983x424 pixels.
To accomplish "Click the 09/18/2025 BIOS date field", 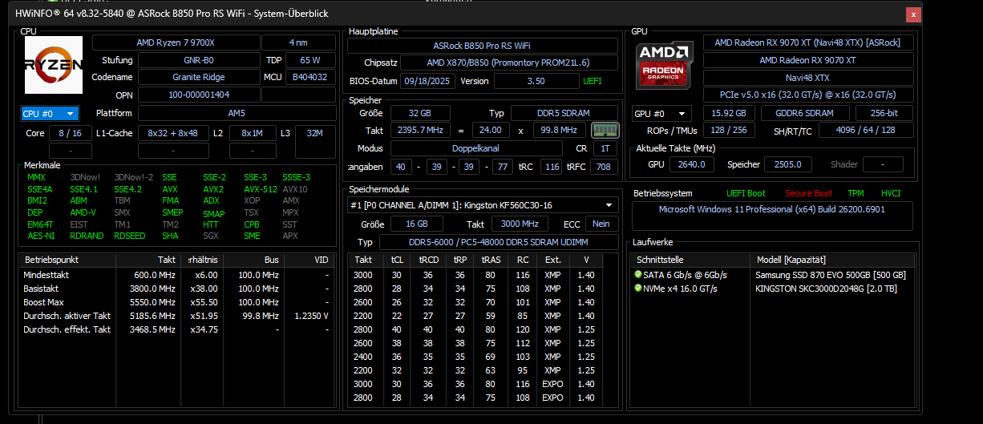I will click(428, 81).
